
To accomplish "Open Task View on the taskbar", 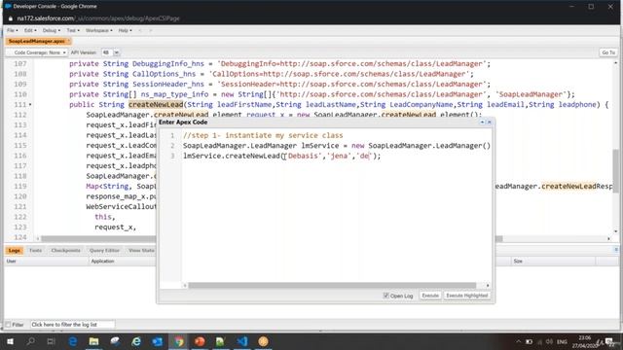I will [x=52, y=341].
